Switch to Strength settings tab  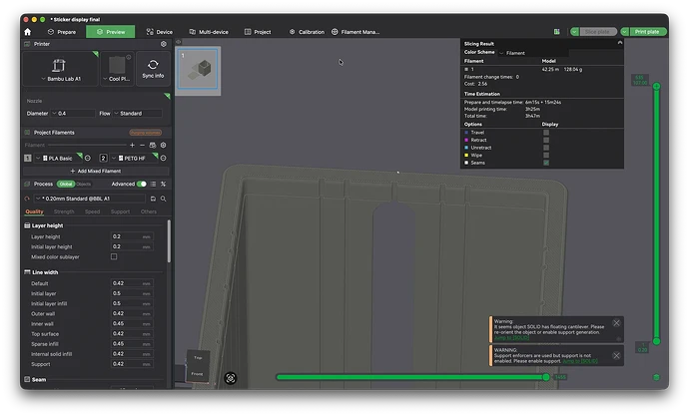[x=64, y=211]
